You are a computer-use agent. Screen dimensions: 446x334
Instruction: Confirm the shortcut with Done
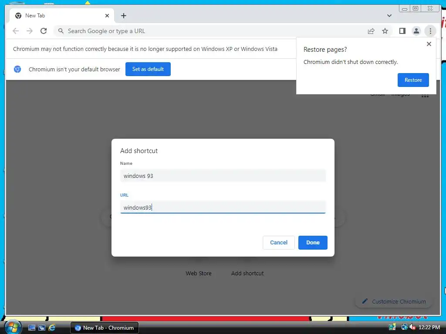click(x=313, y=243)
